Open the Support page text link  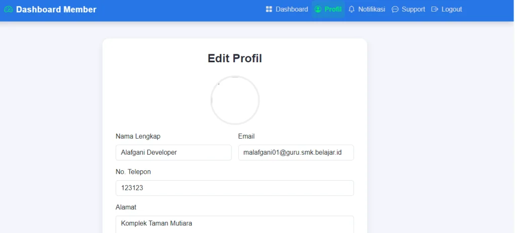click(413, 9)
